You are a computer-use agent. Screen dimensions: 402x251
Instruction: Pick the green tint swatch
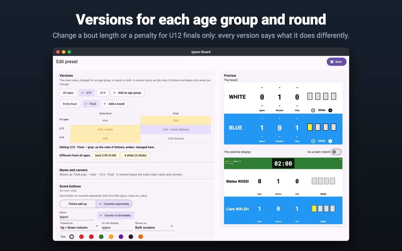click(101, 237)
